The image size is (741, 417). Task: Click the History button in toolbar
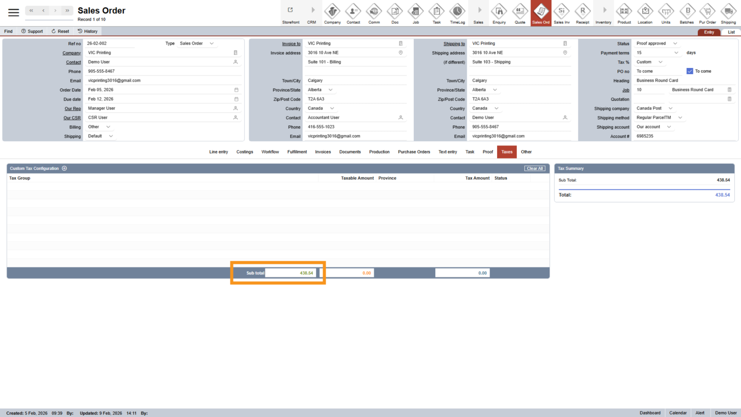click(x=87, y=31)
